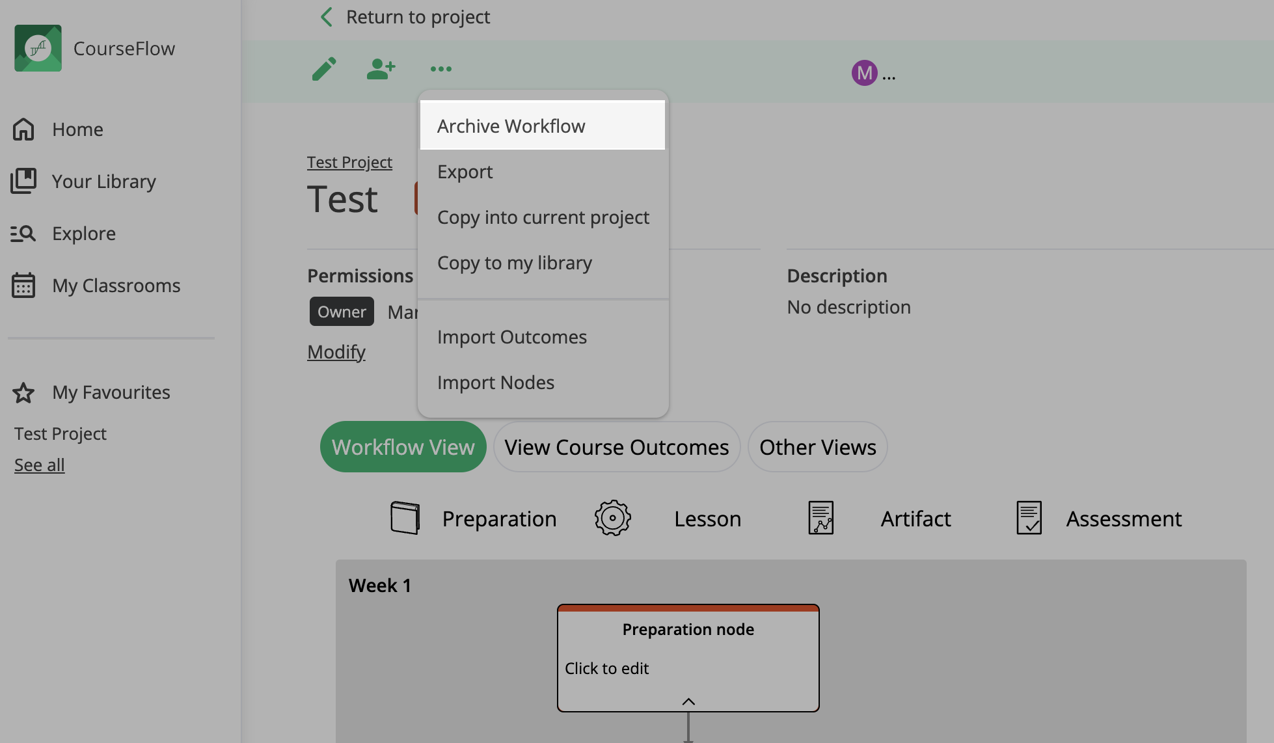Open the Other Views dropdown

tap(817, 447)
